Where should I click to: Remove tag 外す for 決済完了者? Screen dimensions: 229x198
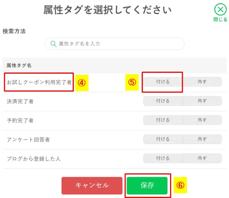click(202, 101)
